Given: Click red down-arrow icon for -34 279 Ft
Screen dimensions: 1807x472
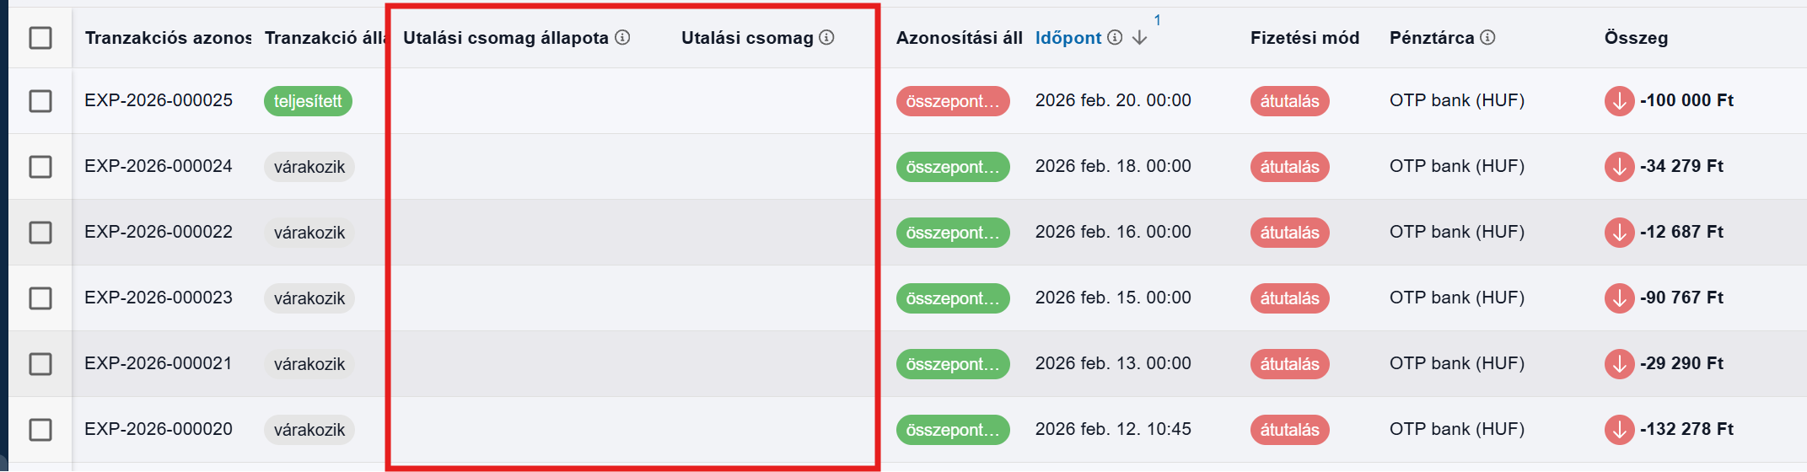Looking at the screenshot, I should click(x=1619, y=167).
